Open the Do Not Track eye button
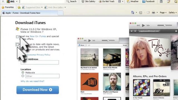 pyautogui.click(x=107, y=1)
